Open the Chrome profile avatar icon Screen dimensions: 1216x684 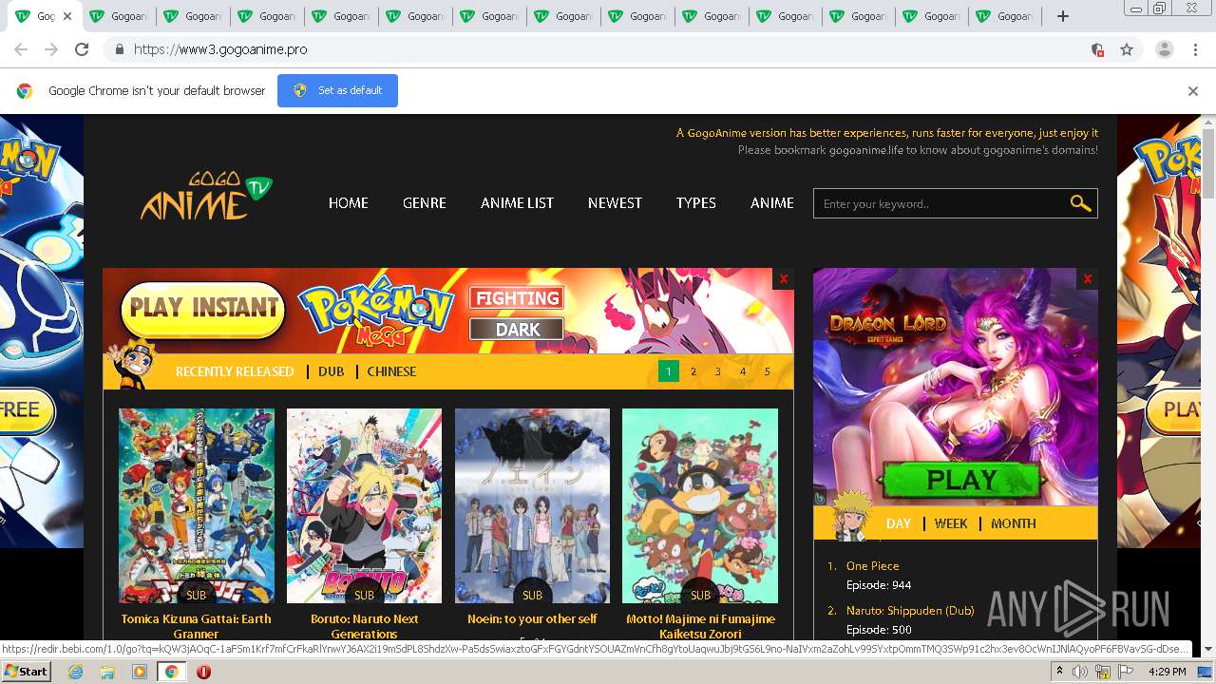[1165, 49]
